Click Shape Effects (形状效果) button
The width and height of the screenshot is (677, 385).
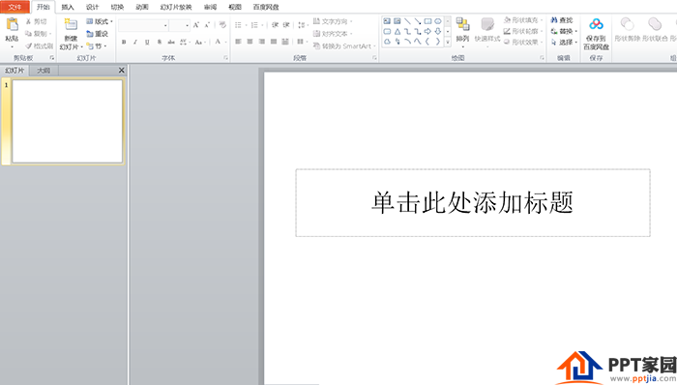pyautogui.click(x=523, y=42)
